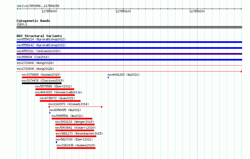Click the right red end marker of nsv1142970
Screen dimensions: 250x159
tap(102, 107)
